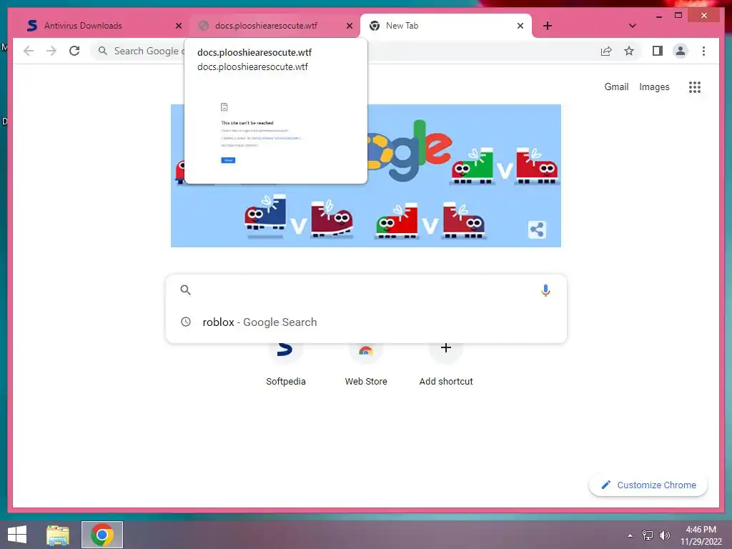Click Add shortcut button
Image resolution: width=732 pixels, height=549 pixels.
tap(446, 364)
